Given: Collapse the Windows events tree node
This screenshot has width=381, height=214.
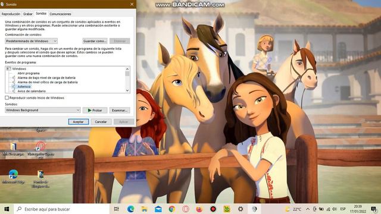Looking at the screenshot, I should (8, 69).
